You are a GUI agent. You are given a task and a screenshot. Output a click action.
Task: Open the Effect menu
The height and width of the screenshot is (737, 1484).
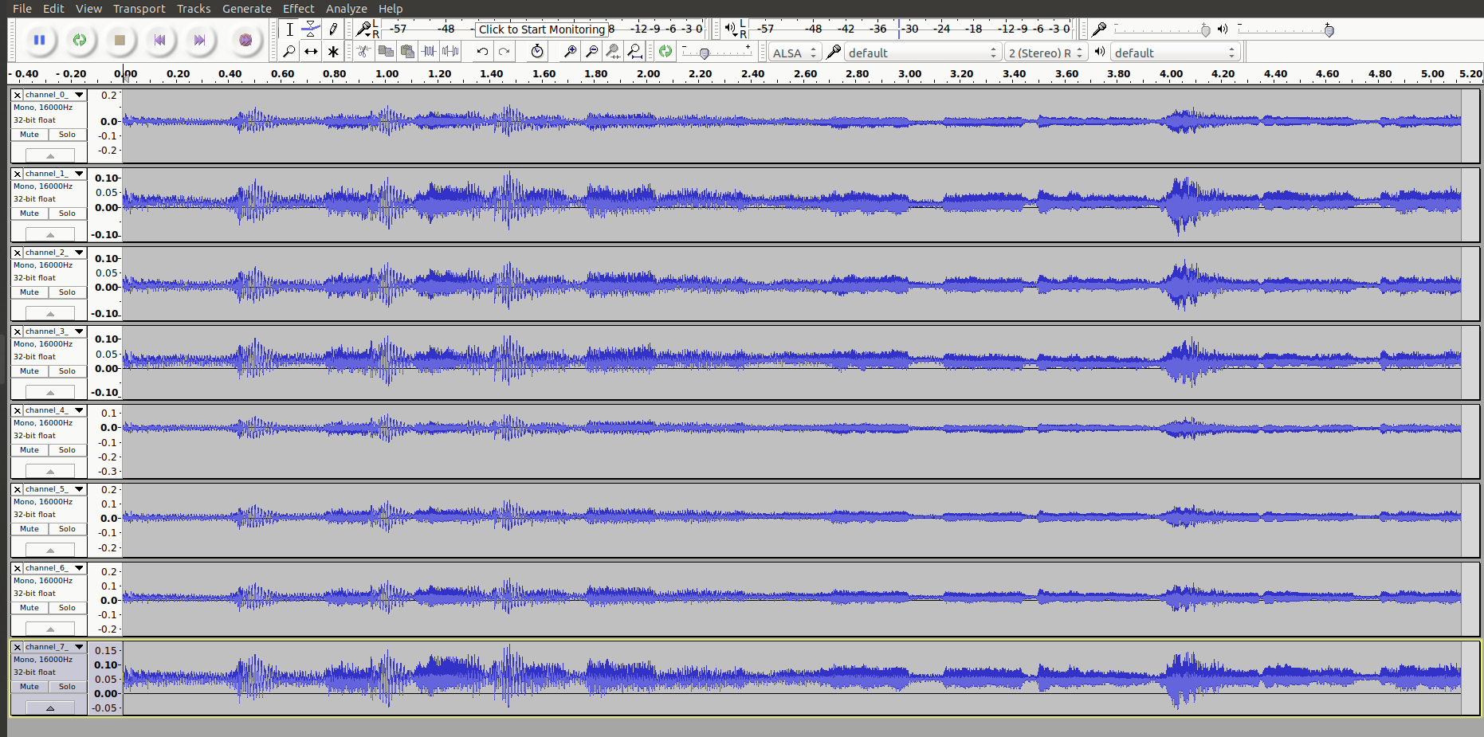[298, 8]
